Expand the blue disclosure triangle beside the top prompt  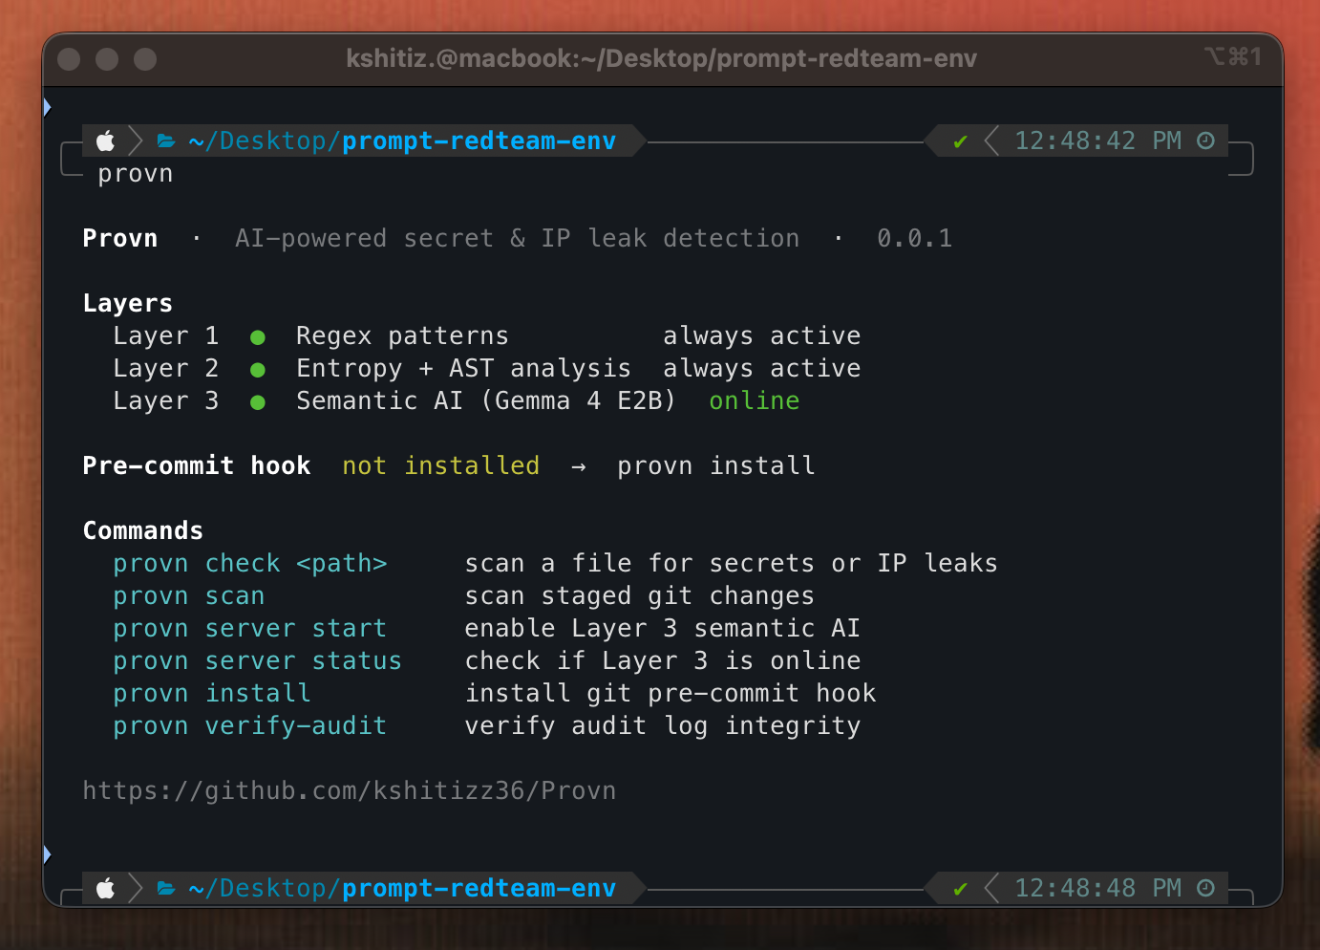click(x=47, y=106)
